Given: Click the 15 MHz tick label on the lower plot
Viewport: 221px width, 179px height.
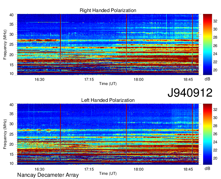Looking at the screenshot, I should click(x=12, y=154).
